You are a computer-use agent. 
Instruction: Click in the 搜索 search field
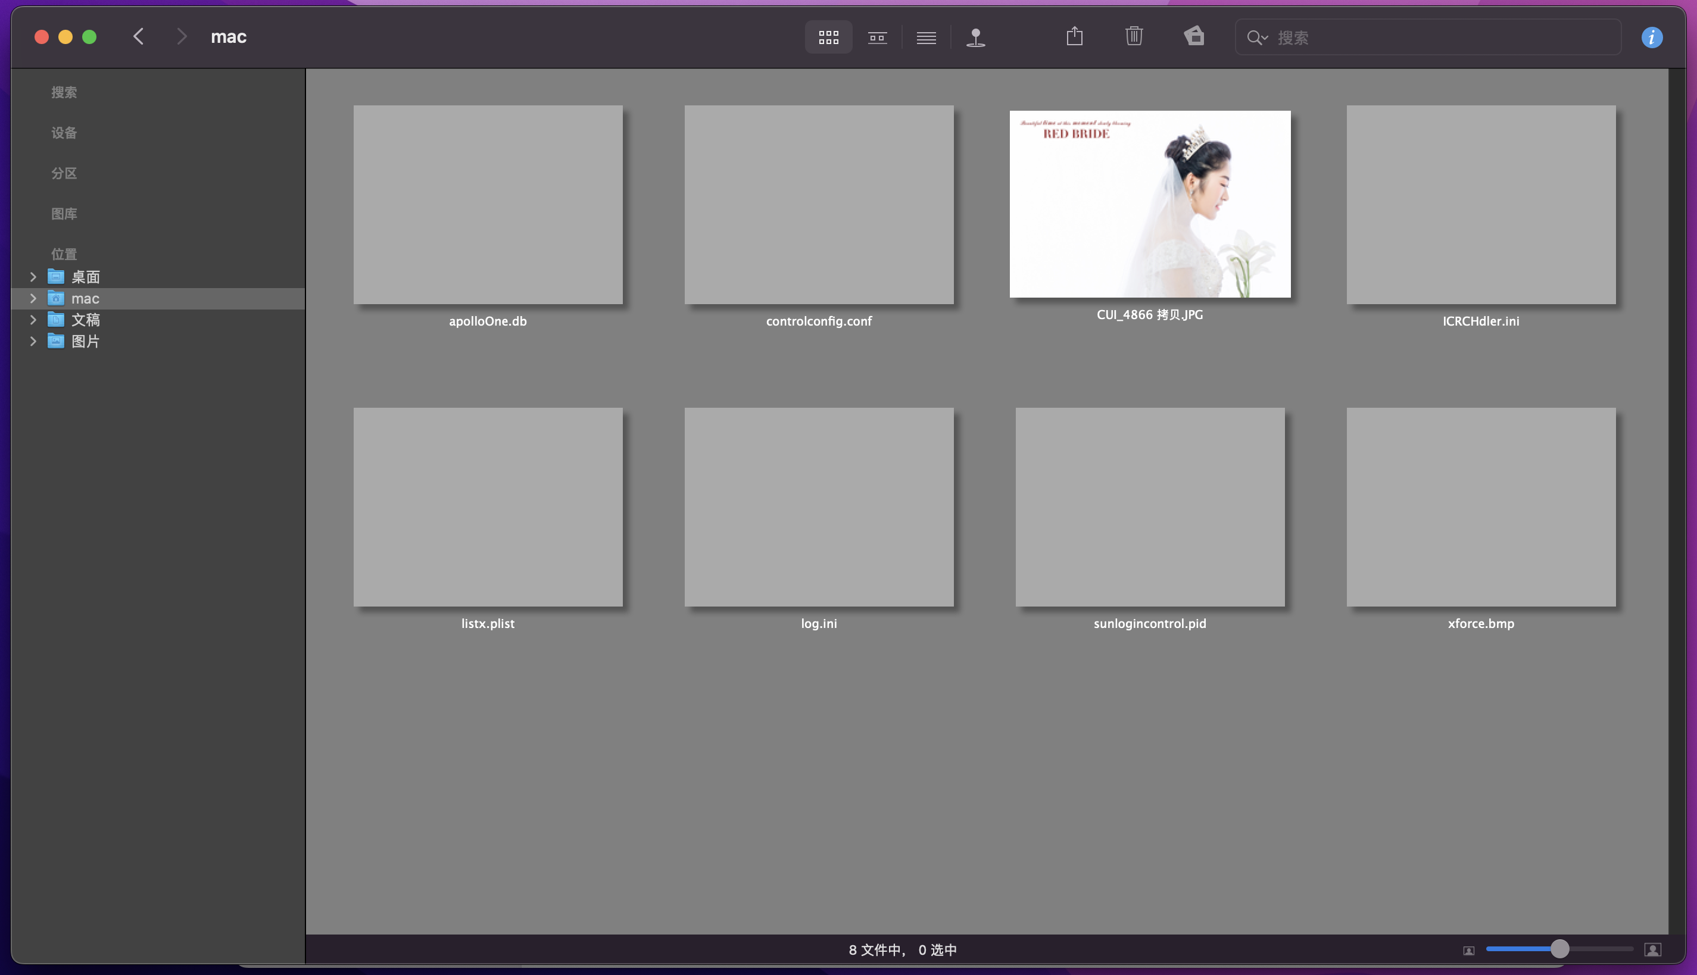coord(1440,37)
